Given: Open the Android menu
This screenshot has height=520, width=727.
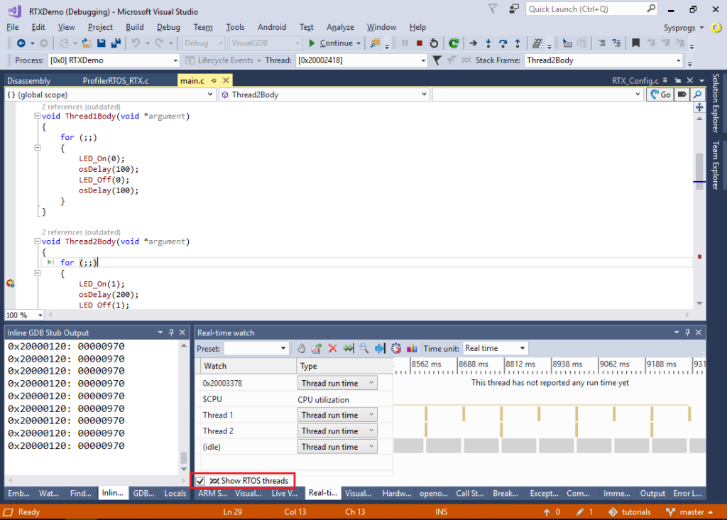Looking at the screenshot, I should pyautogui.click(x=272, y=26).
